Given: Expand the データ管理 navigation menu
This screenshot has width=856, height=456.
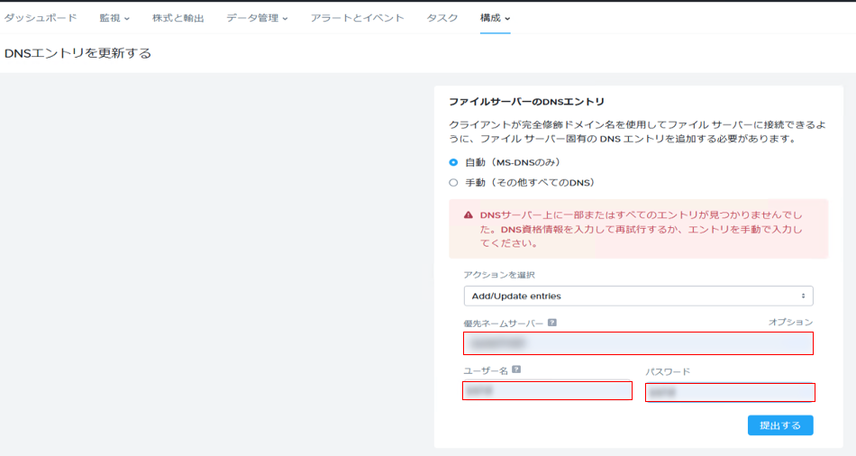Looking at the screenshot, I should coord(257,18).
